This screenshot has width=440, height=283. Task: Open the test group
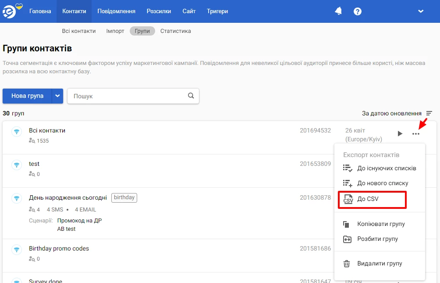point(34,164)
